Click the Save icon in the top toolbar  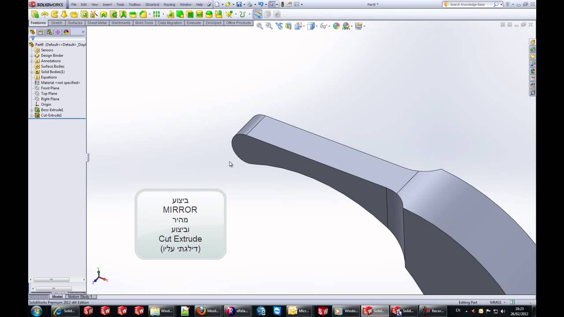(239, 4)
